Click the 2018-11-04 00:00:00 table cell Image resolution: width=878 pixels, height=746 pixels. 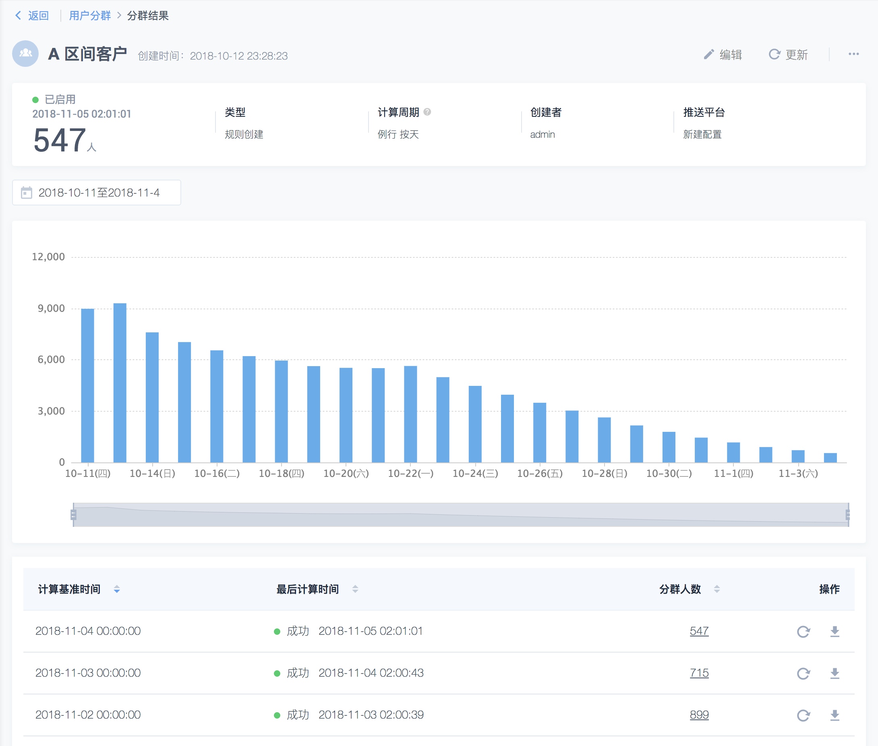pos(88,631)
